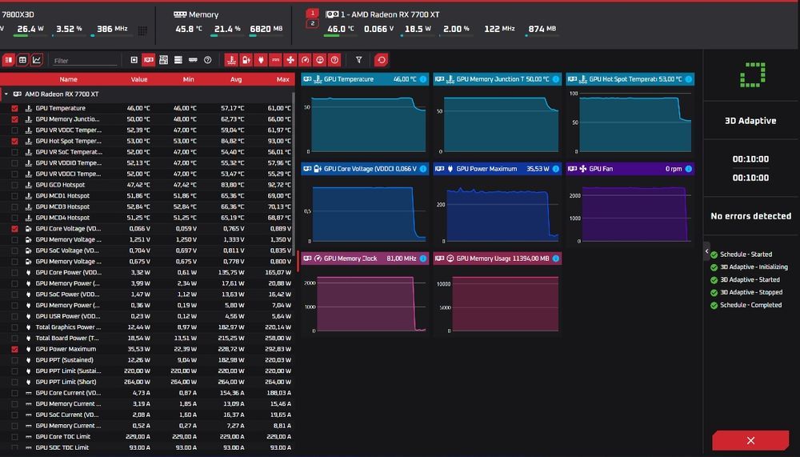
Task: Open info for GPU Memory Clock graph
Action: 423,259
